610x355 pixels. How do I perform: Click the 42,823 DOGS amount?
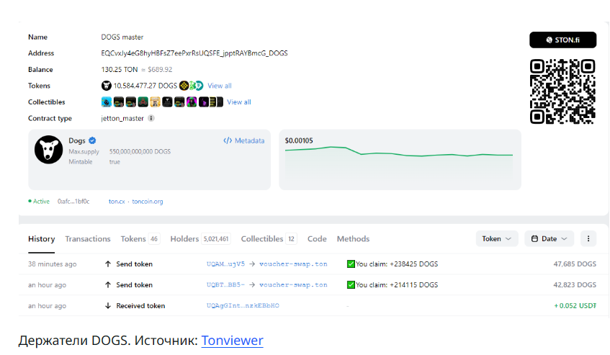(575, 285)
